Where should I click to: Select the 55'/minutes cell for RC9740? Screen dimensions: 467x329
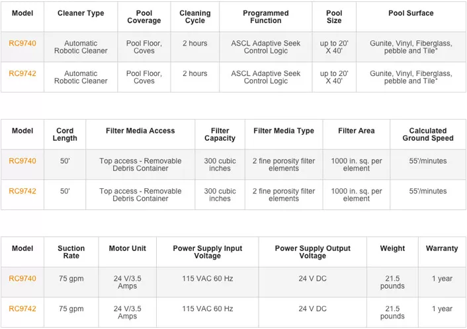tap(428, 161)
